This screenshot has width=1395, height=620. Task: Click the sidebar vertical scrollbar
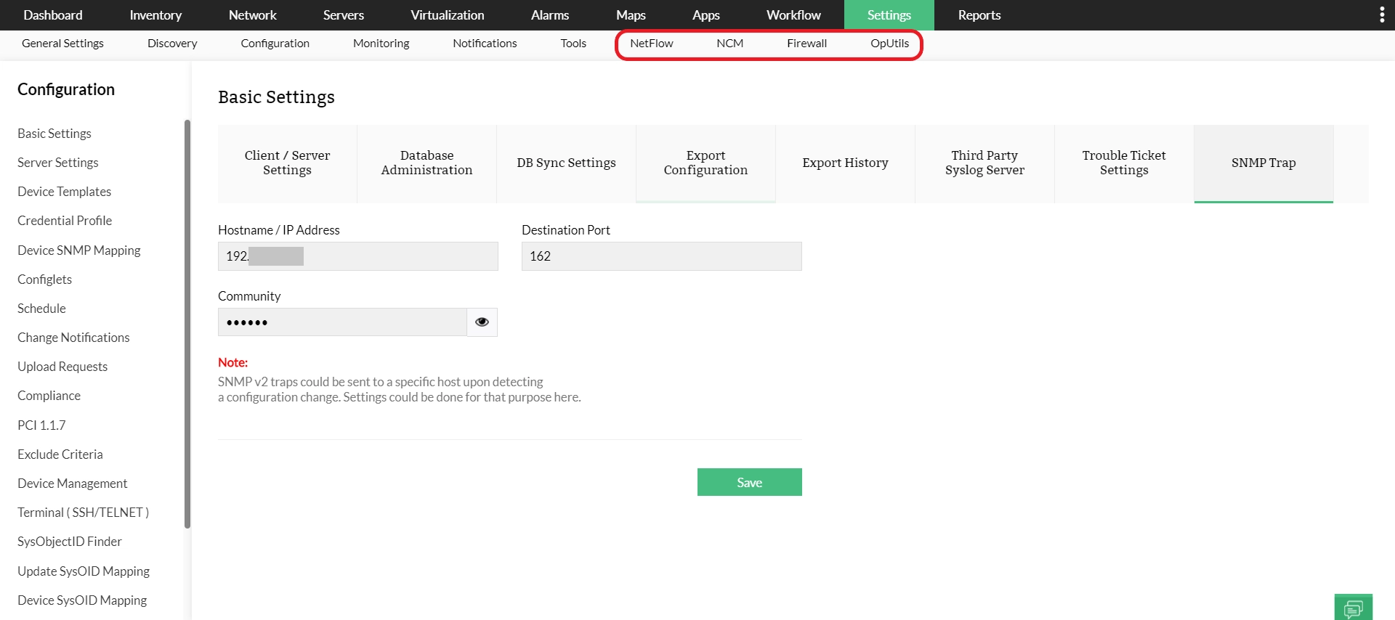point(187,324)
